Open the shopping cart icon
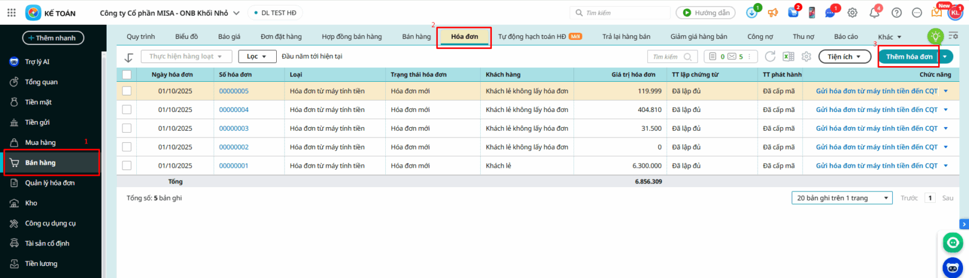969x278 pixels. (x=793, y=13)
